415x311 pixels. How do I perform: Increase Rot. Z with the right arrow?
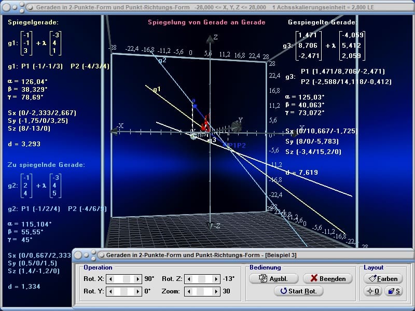click(216, 279)
